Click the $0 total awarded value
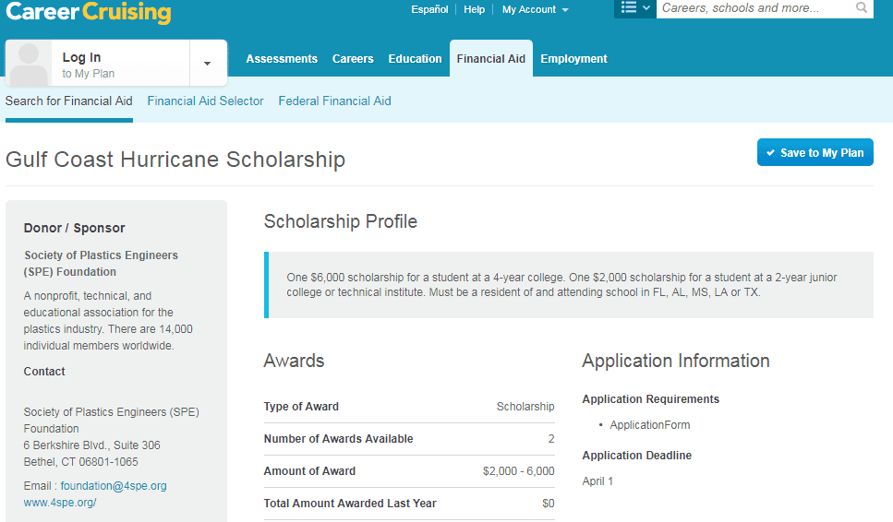 pos(548,504)
